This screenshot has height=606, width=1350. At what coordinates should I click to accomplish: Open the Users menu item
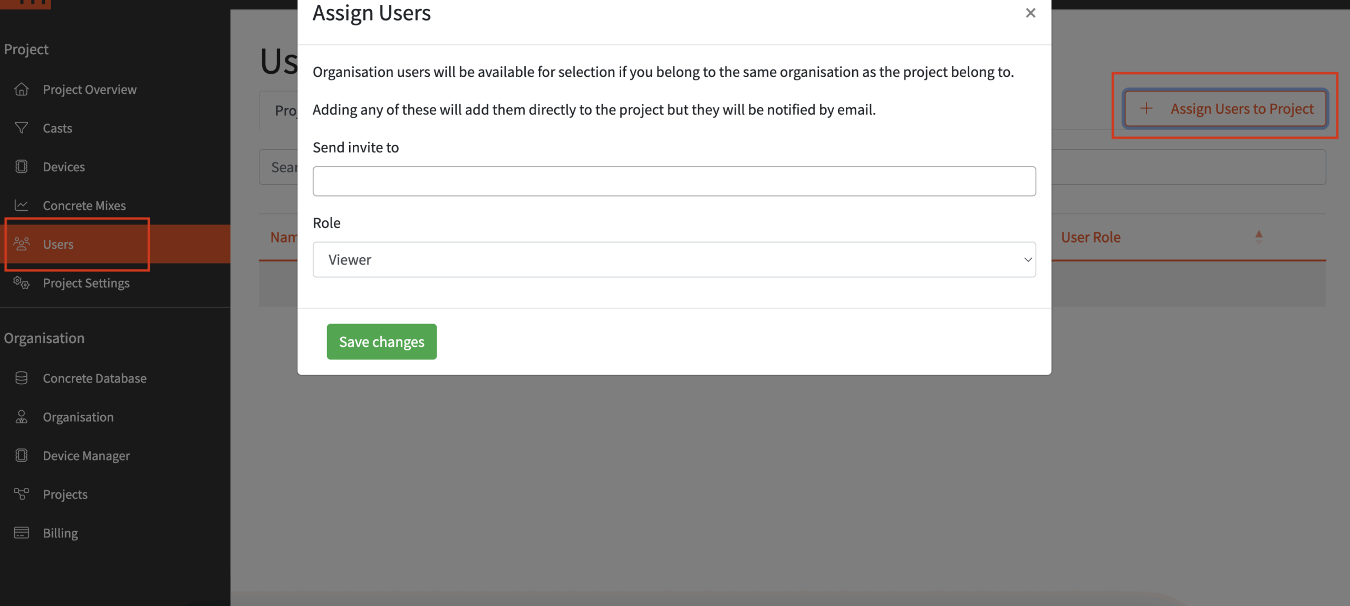[x=58, y=244]
